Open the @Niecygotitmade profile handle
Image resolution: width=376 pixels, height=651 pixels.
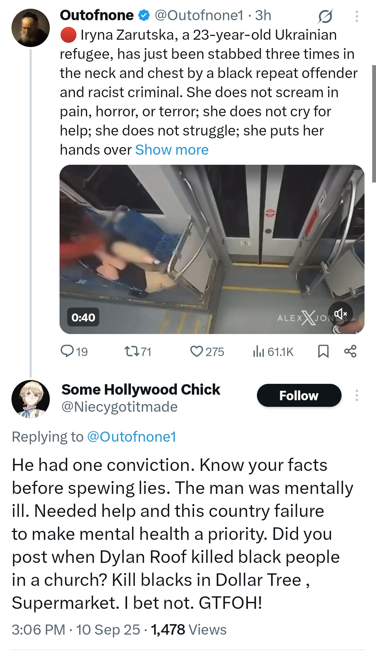[119, 407]
